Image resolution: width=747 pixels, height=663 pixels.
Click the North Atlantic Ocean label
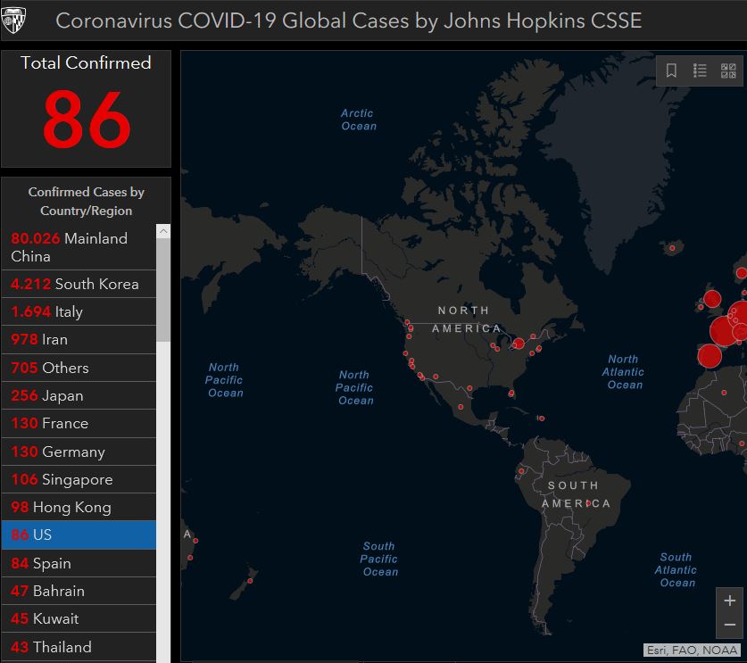tap(623, 371)
